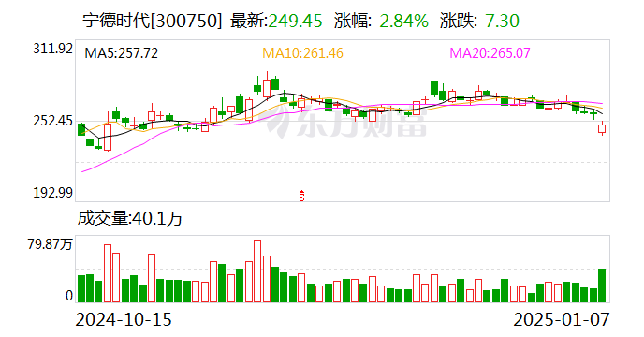Select the MA10:261.46 indicator label
Screen dimensions: 644x337
pos(302,53)
